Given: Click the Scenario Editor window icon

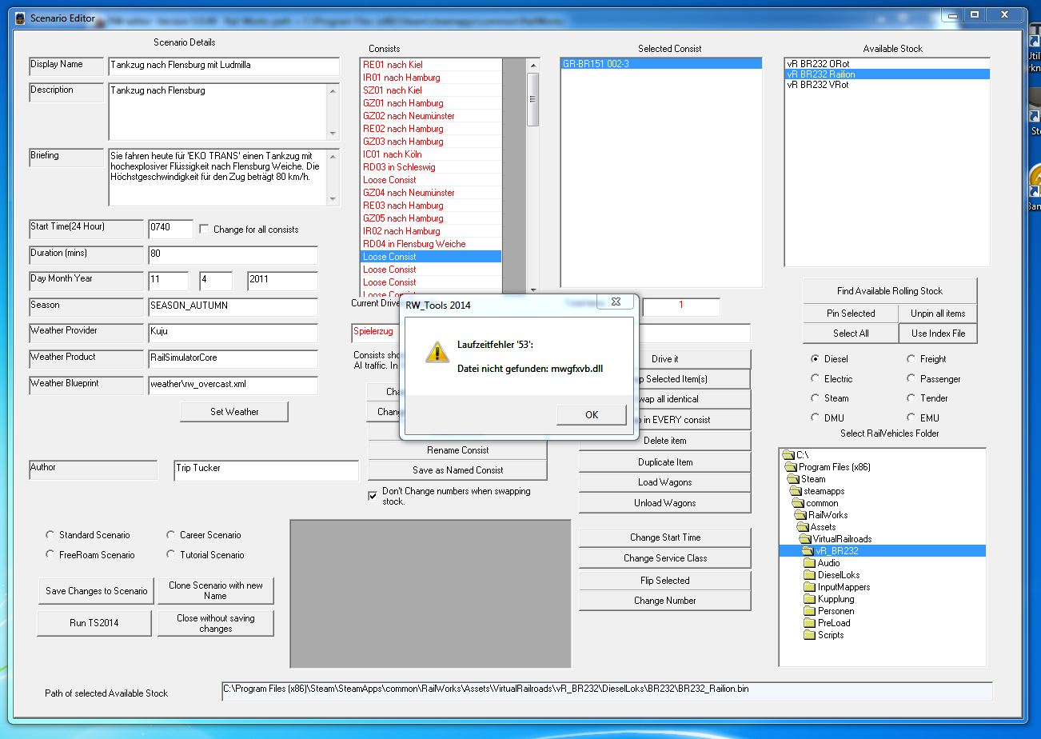Looking at the screenshot, I should coord(20,18).
